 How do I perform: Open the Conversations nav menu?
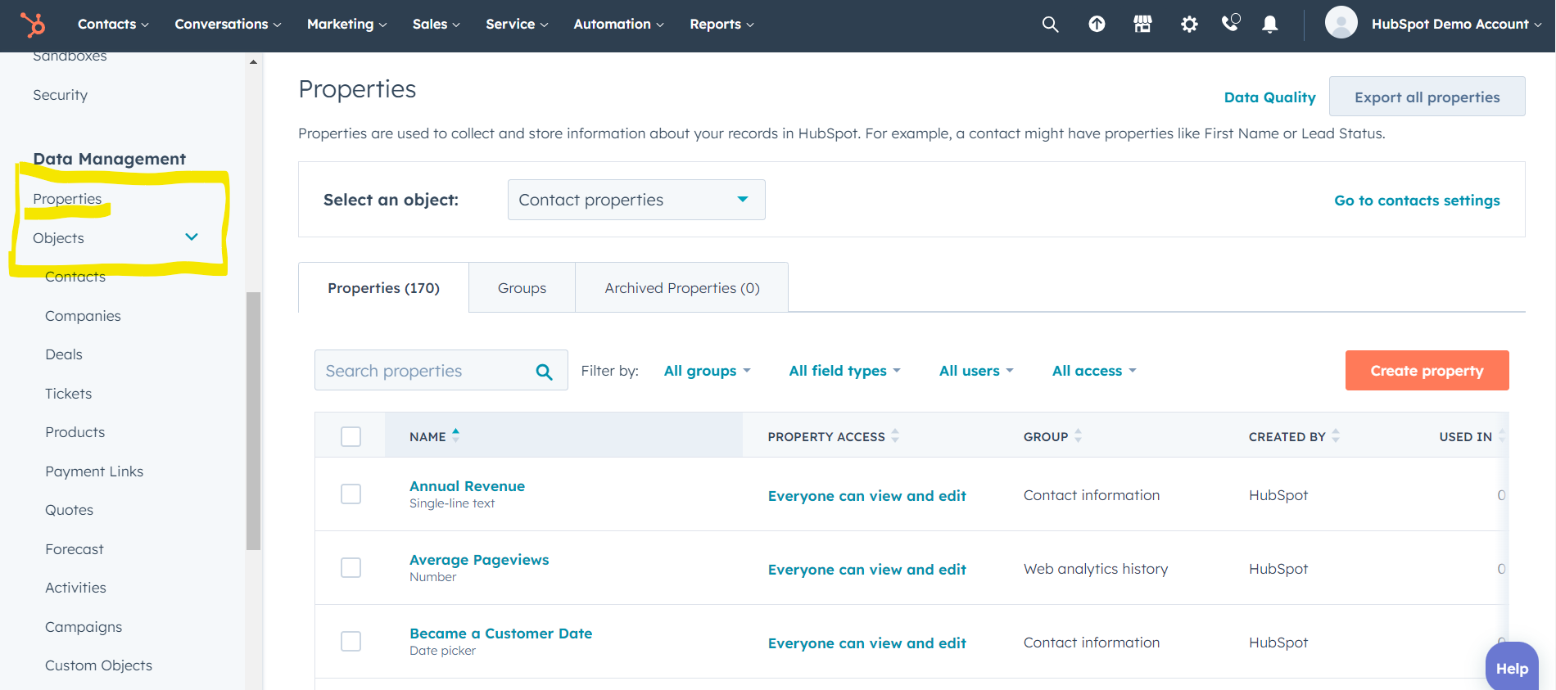pos(228,25)
